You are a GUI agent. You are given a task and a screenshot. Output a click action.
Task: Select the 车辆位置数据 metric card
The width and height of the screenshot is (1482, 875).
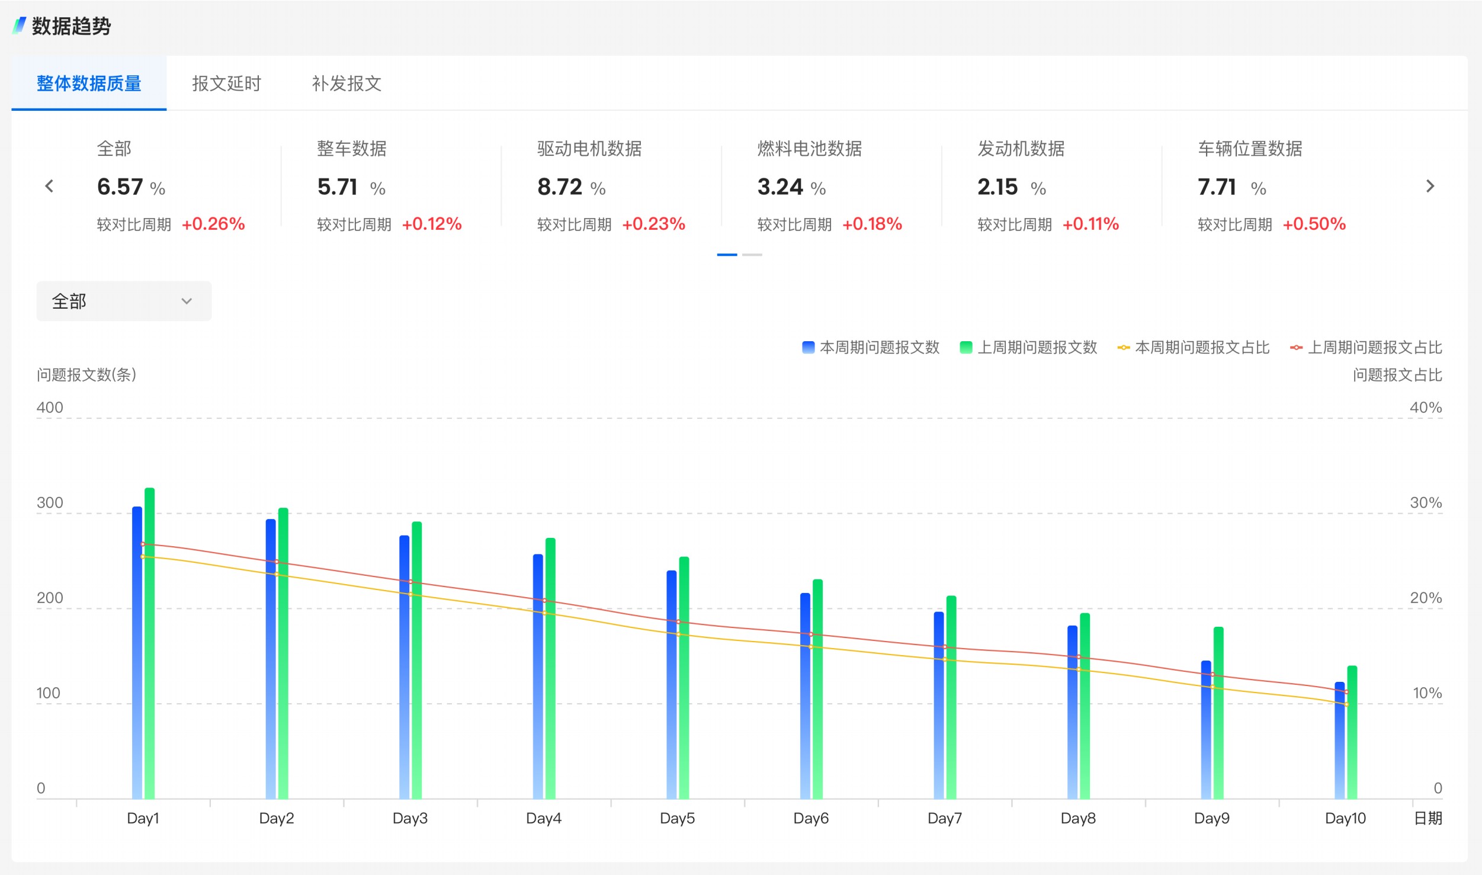coord(1271,186)
